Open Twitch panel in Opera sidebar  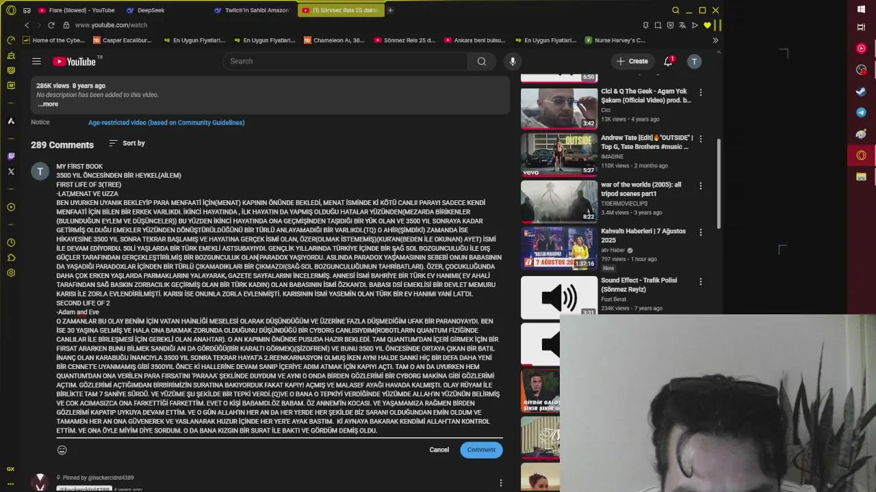(x=11, y=156)
